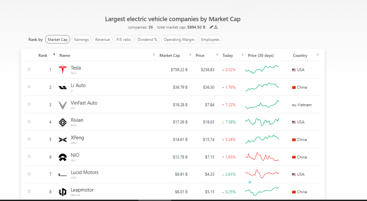Toggle the favorite star for Rivian
The width and height of the screenshot is (367, 201).
[x=29, y=122]
